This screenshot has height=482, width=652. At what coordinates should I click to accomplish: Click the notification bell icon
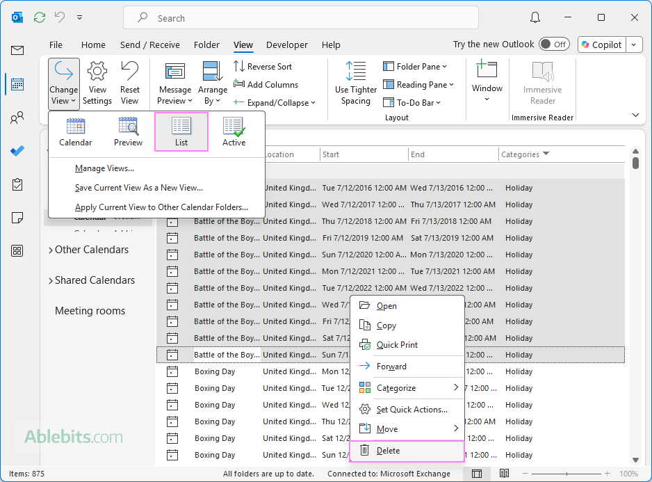[x=535, y=17]
